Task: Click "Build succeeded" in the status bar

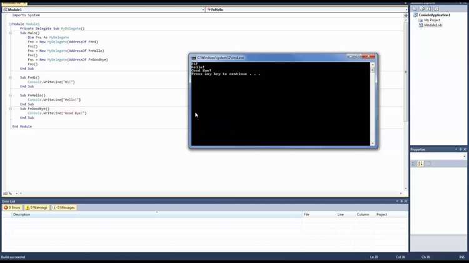Action: tap(13, 257)
